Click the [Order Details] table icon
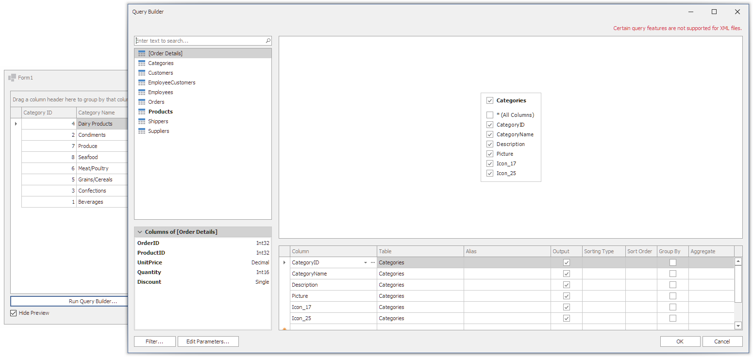 pyautogui.click(x=142, y=53)
